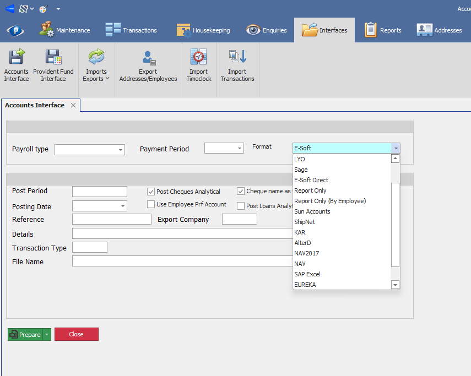Collapse the Format dropdown arrow
The width and height of the screenshot is (471, 376).
tap(396, 148)
